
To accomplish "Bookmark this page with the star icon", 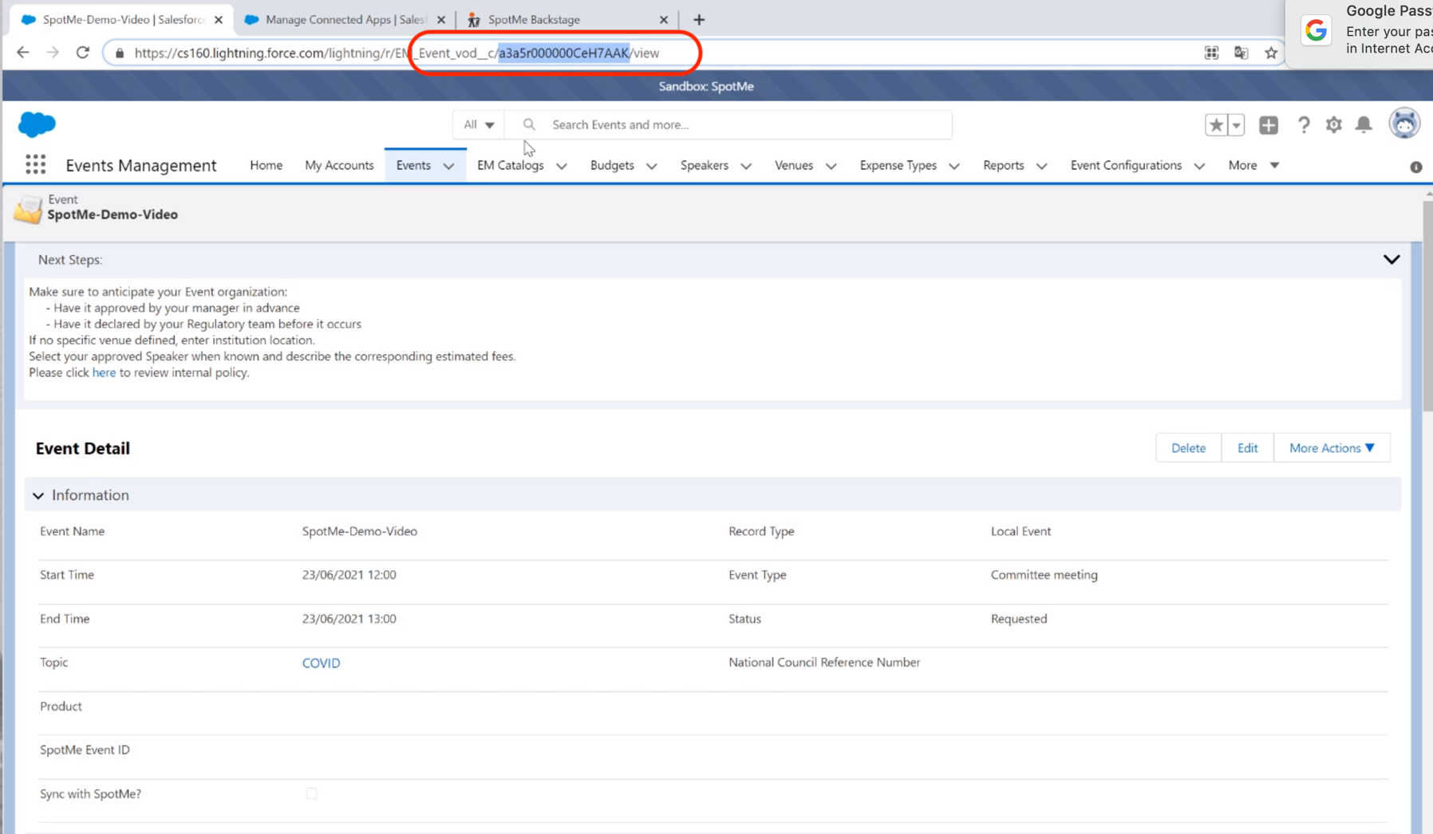I will pos(1271,53).
